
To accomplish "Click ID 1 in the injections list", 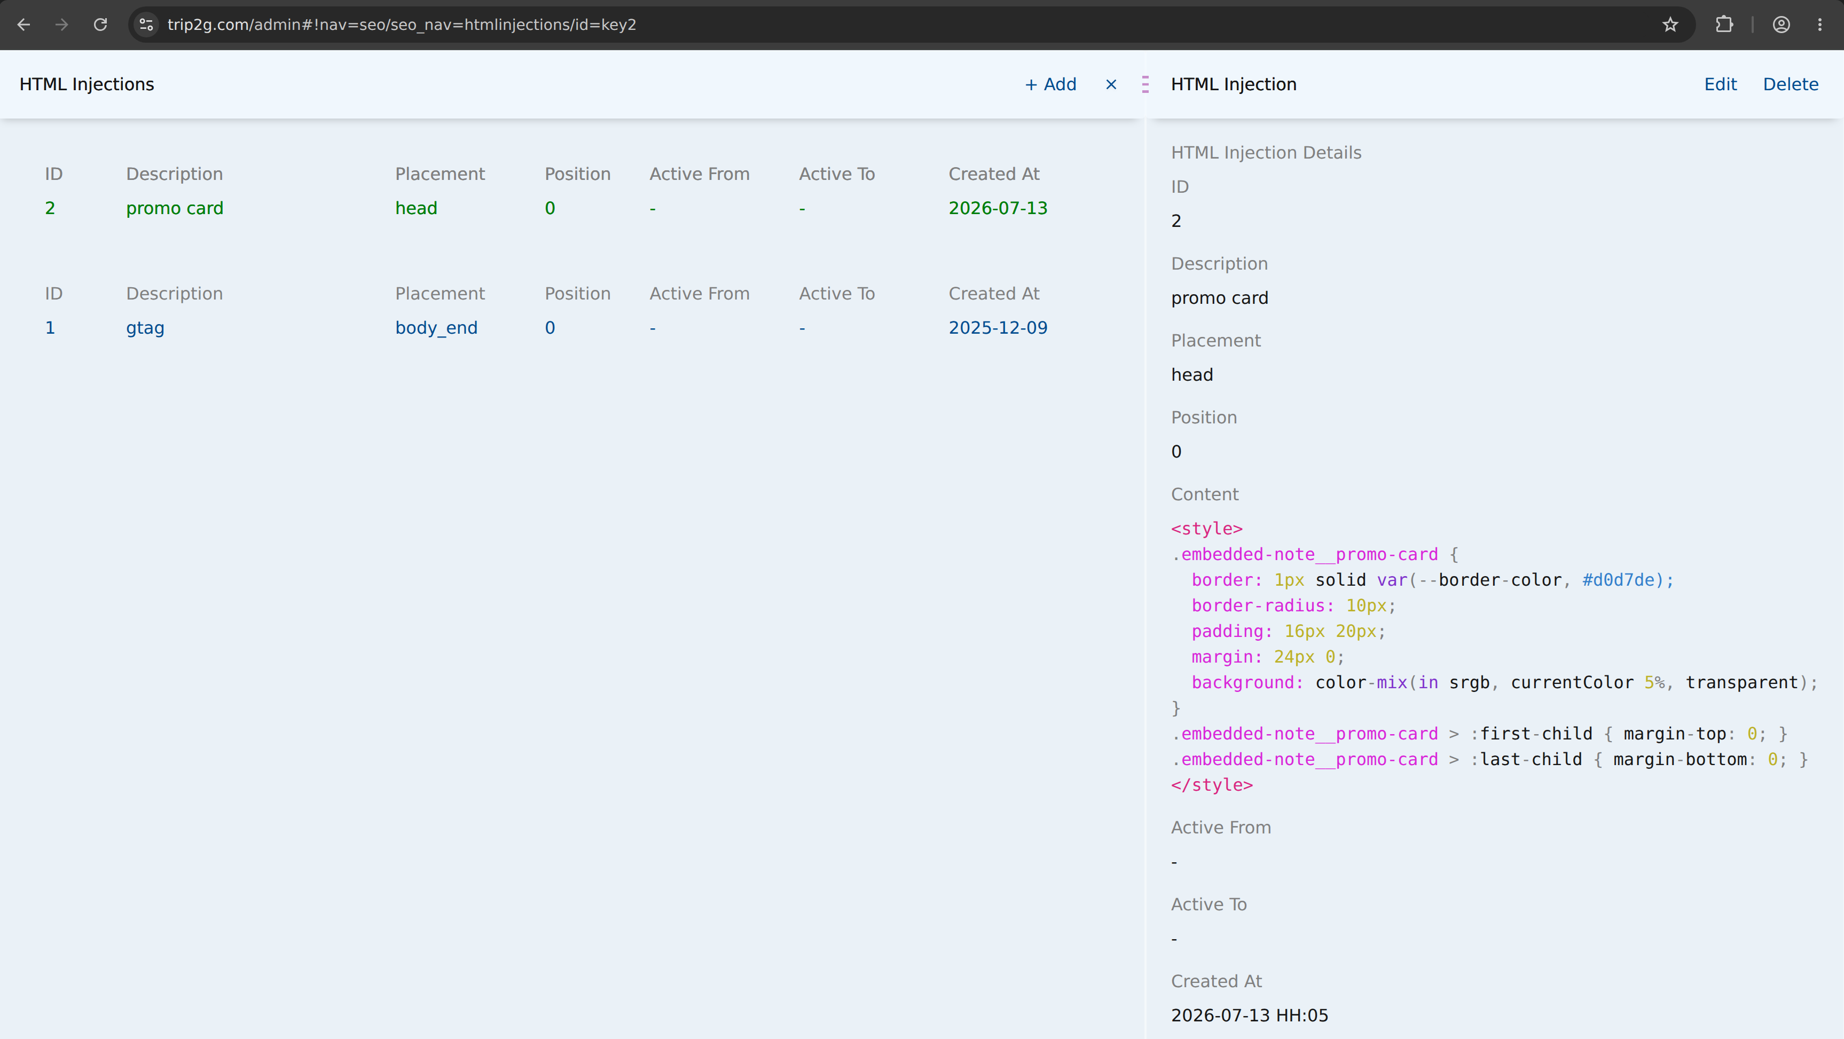I will click(50, 328).
